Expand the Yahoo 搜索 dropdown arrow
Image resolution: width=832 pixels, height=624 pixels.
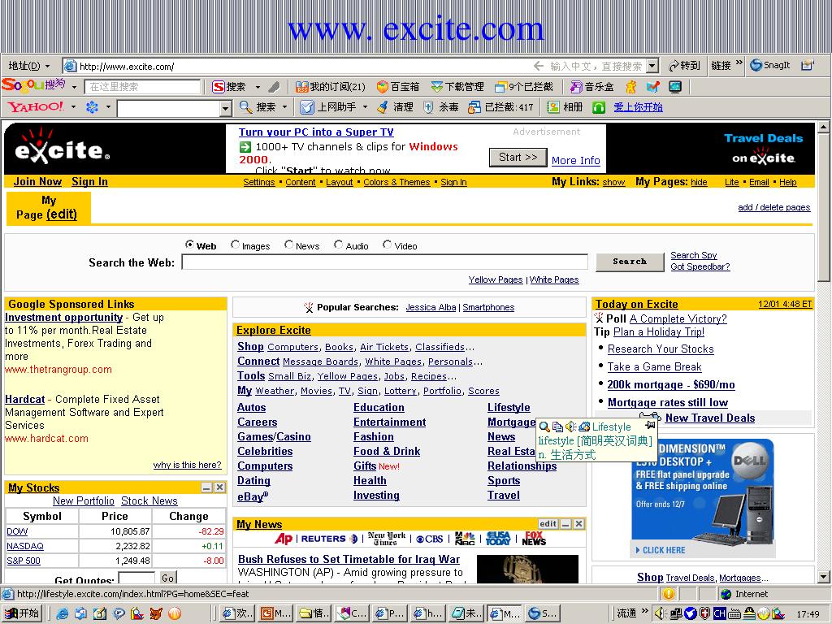click(284, 106)
